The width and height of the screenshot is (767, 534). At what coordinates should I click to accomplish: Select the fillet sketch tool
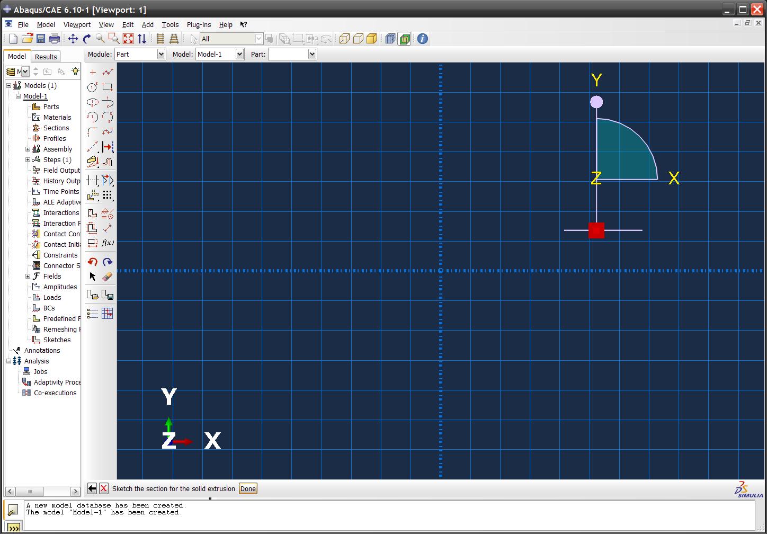pos(93,132)
